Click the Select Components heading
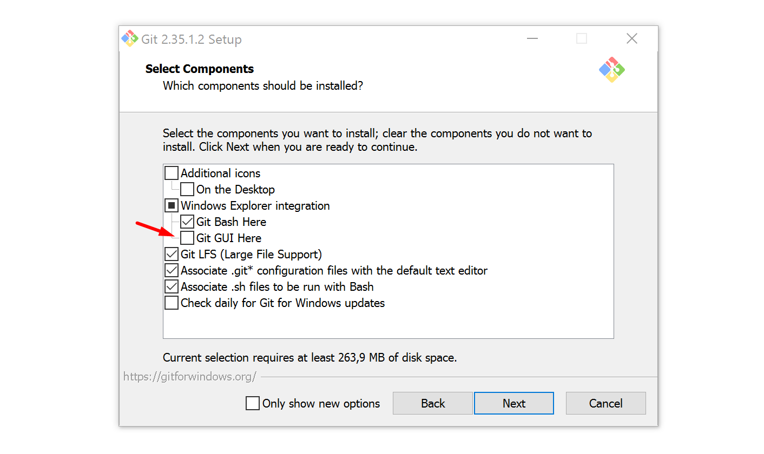This screenshot has width=764, height=454. (200, 69)
